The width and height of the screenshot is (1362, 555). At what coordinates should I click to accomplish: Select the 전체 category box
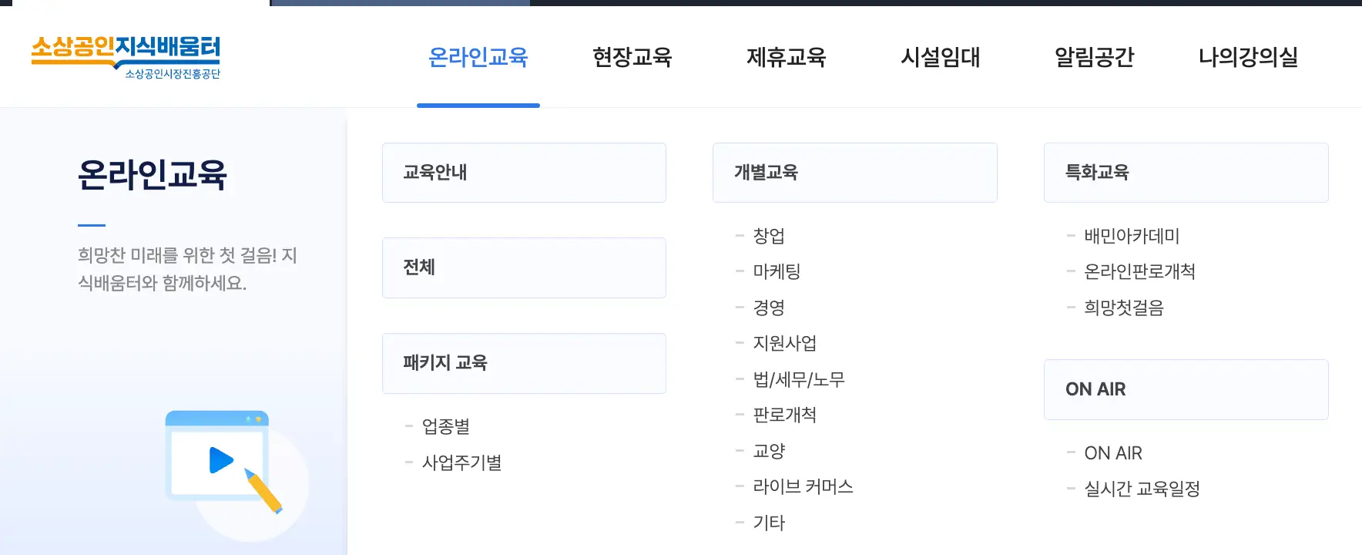pyautogui.click(x=524, y=267)
